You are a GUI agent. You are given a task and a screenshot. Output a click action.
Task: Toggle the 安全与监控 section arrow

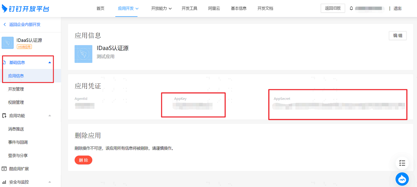(50, 182)
